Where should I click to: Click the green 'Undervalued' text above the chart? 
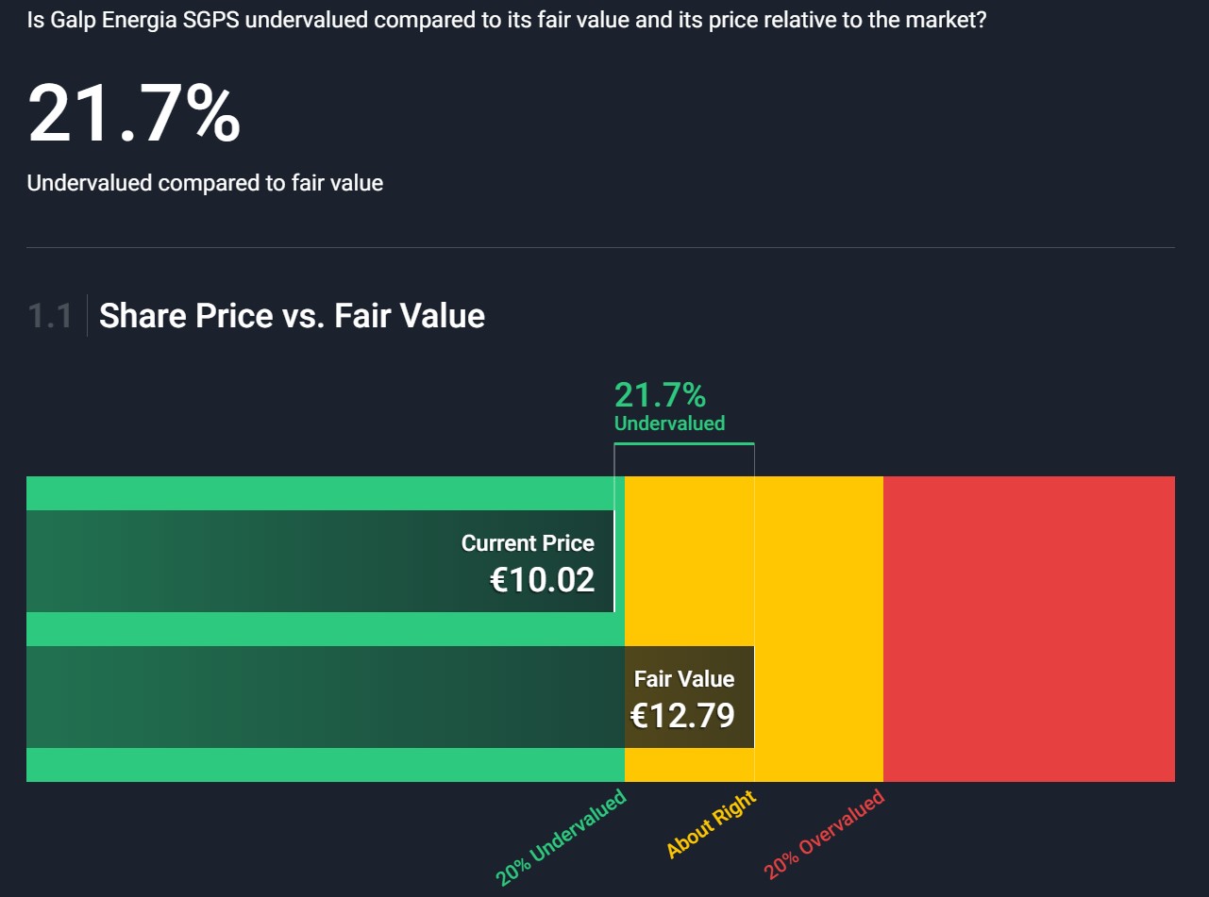tap(669, 424)
